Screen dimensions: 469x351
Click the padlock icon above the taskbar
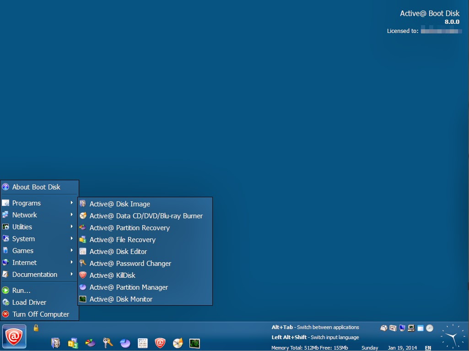click(35, 328)
